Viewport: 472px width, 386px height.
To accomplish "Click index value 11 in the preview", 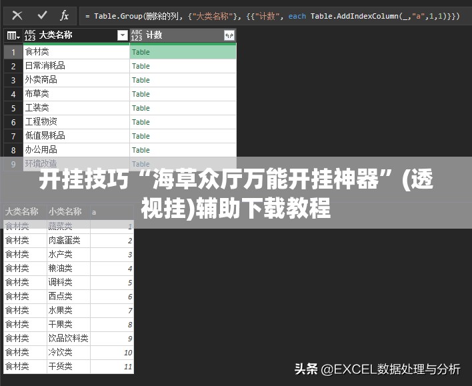I will tap(128, 367).
